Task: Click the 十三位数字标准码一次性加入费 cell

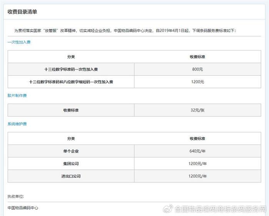Action: [x=71, y=69]
